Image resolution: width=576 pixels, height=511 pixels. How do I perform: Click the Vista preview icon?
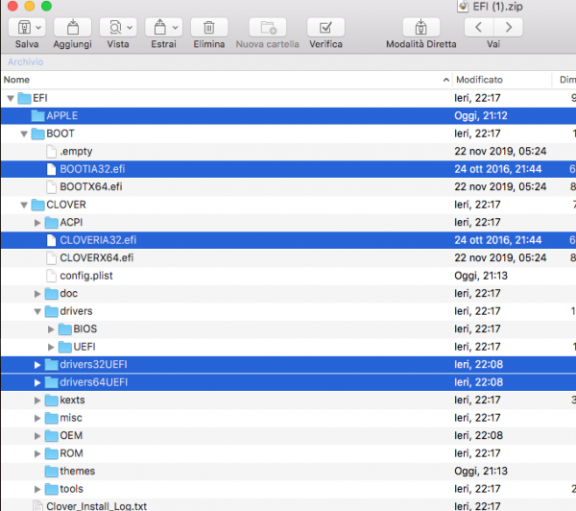click(115, 27)
